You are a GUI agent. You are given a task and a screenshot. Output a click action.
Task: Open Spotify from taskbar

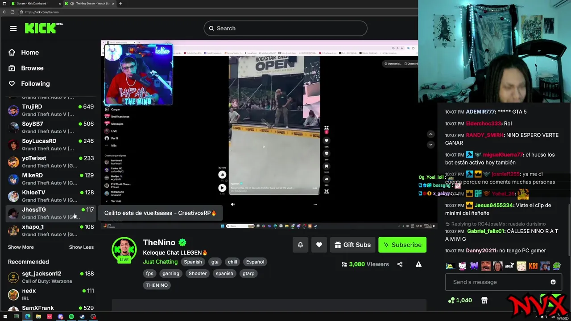(71, 317)
